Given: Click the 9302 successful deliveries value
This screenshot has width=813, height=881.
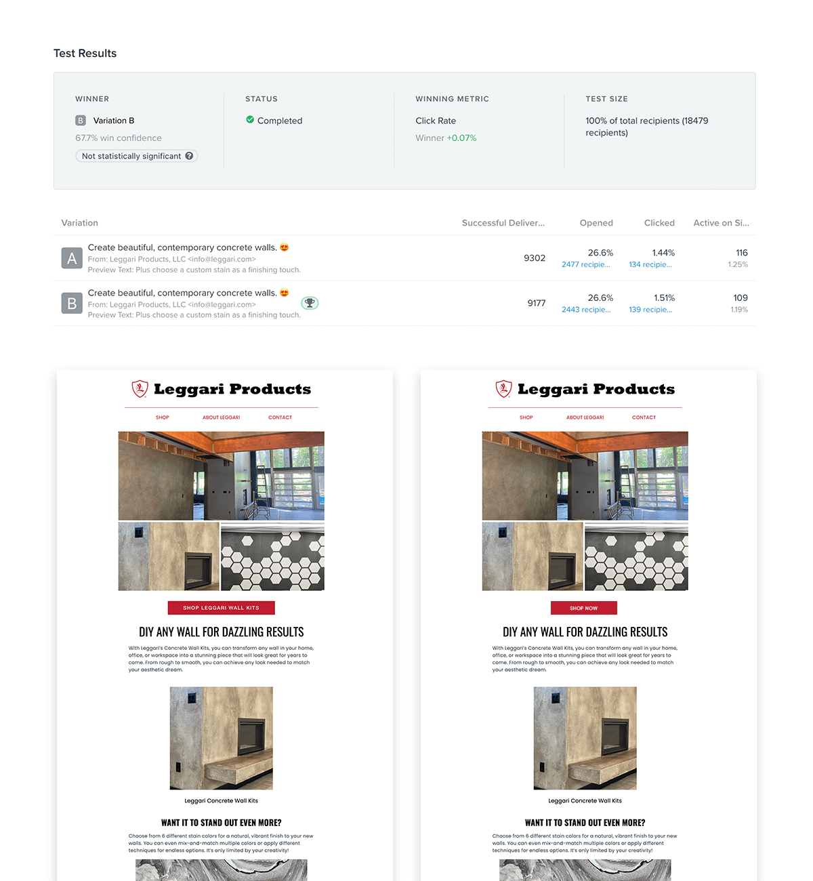Looking at the screenshot, I should pos(535,258).
